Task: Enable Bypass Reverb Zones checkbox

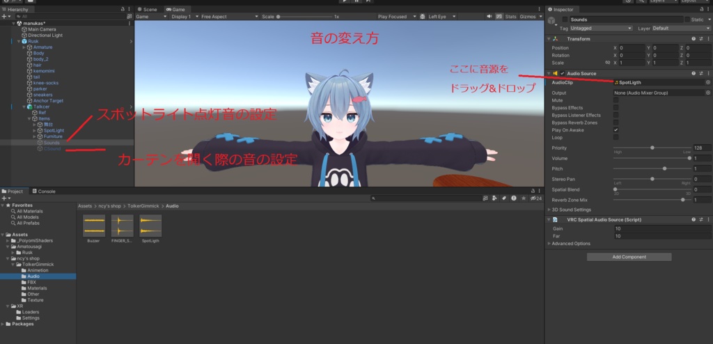Action: (x=616, y=123)
